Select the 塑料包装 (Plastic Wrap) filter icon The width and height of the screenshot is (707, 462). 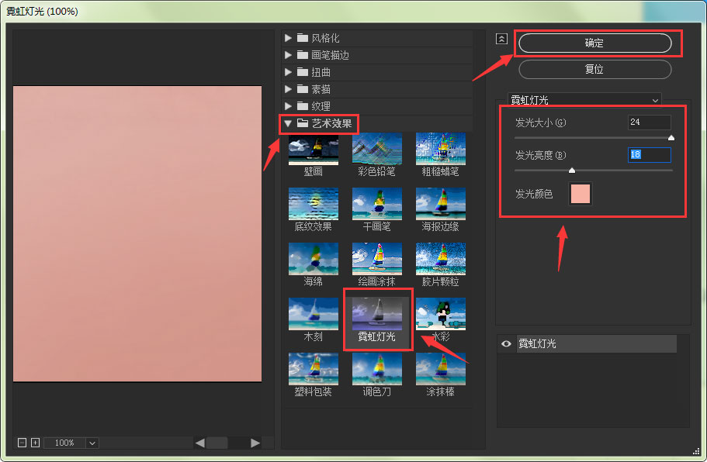(314, 368)
